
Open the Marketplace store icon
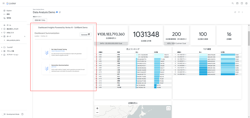pos(237,3)
